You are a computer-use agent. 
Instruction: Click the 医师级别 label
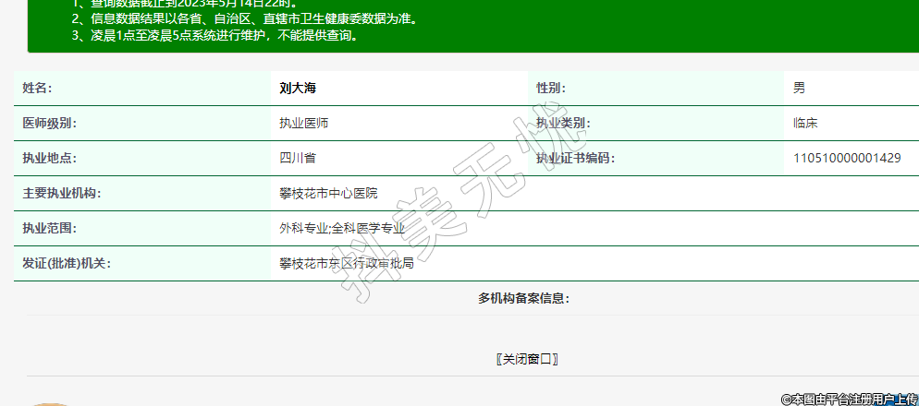[50, 123]
